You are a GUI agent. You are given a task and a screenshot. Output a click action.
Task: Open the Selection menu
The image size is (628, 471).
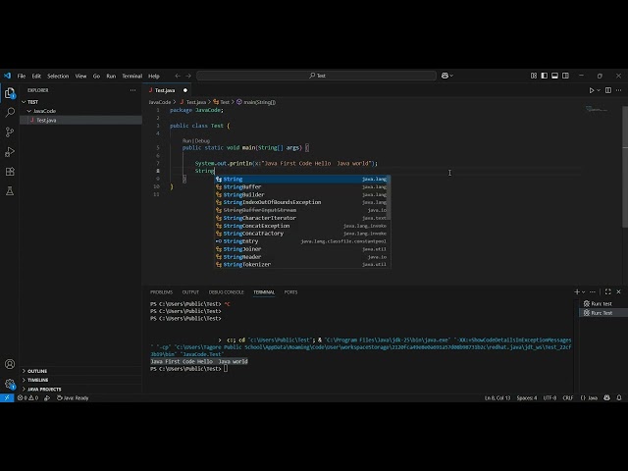pos(58,76)
